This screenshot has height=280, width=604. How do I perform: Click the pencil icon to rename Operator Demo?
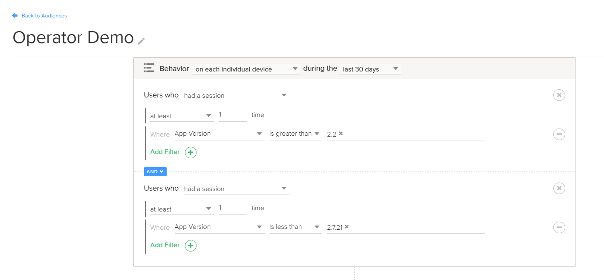pos(142,41)
